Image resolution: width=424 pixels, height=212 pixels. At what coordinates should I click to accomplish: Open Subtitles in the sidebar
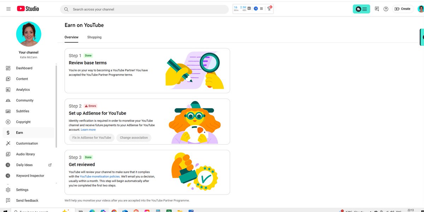pyautogui.click(x=29, y=111)
